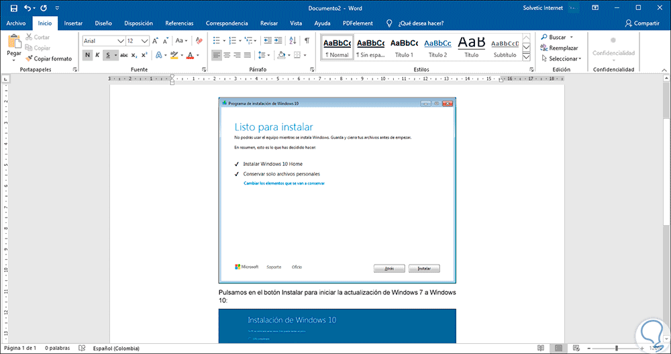The width and height of the screenshot is (671, 354).
Task: Apply the Normal style
Action: (x=338, y=47)
